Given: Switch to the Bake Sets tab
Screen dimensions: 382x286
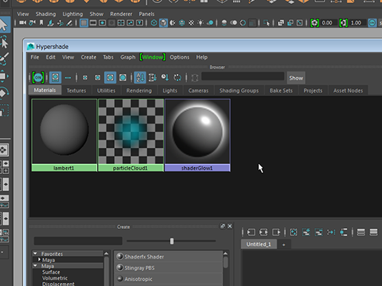Looking at the screenshot, I should coord(281,91).
